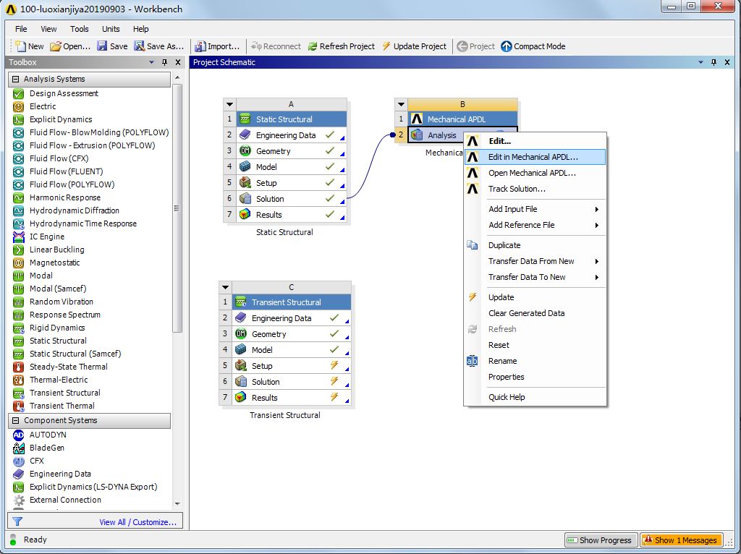Expand the Transfer Data To New submenu

coord(597,277)
